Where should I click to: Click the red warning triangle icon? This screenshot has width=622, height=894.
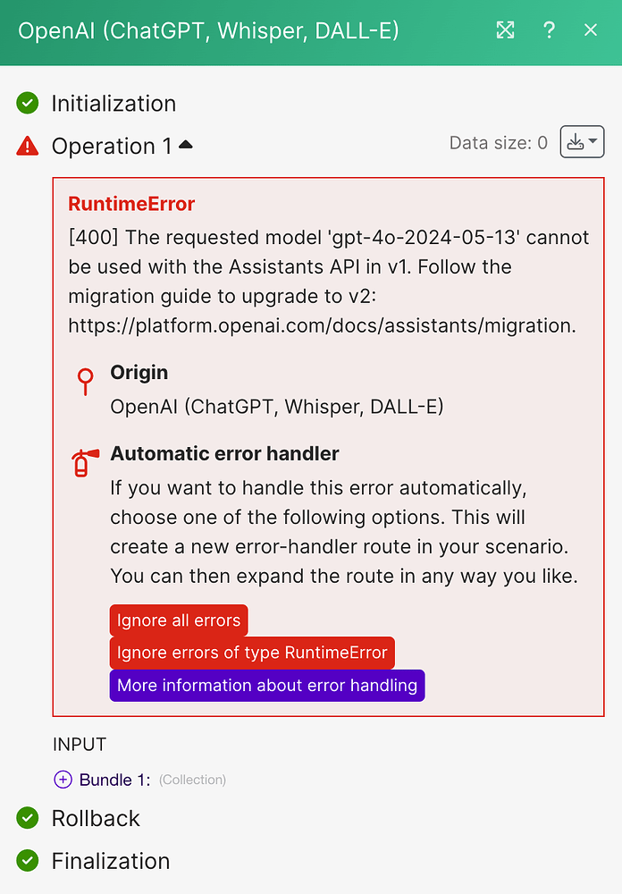tap(28, 147)
